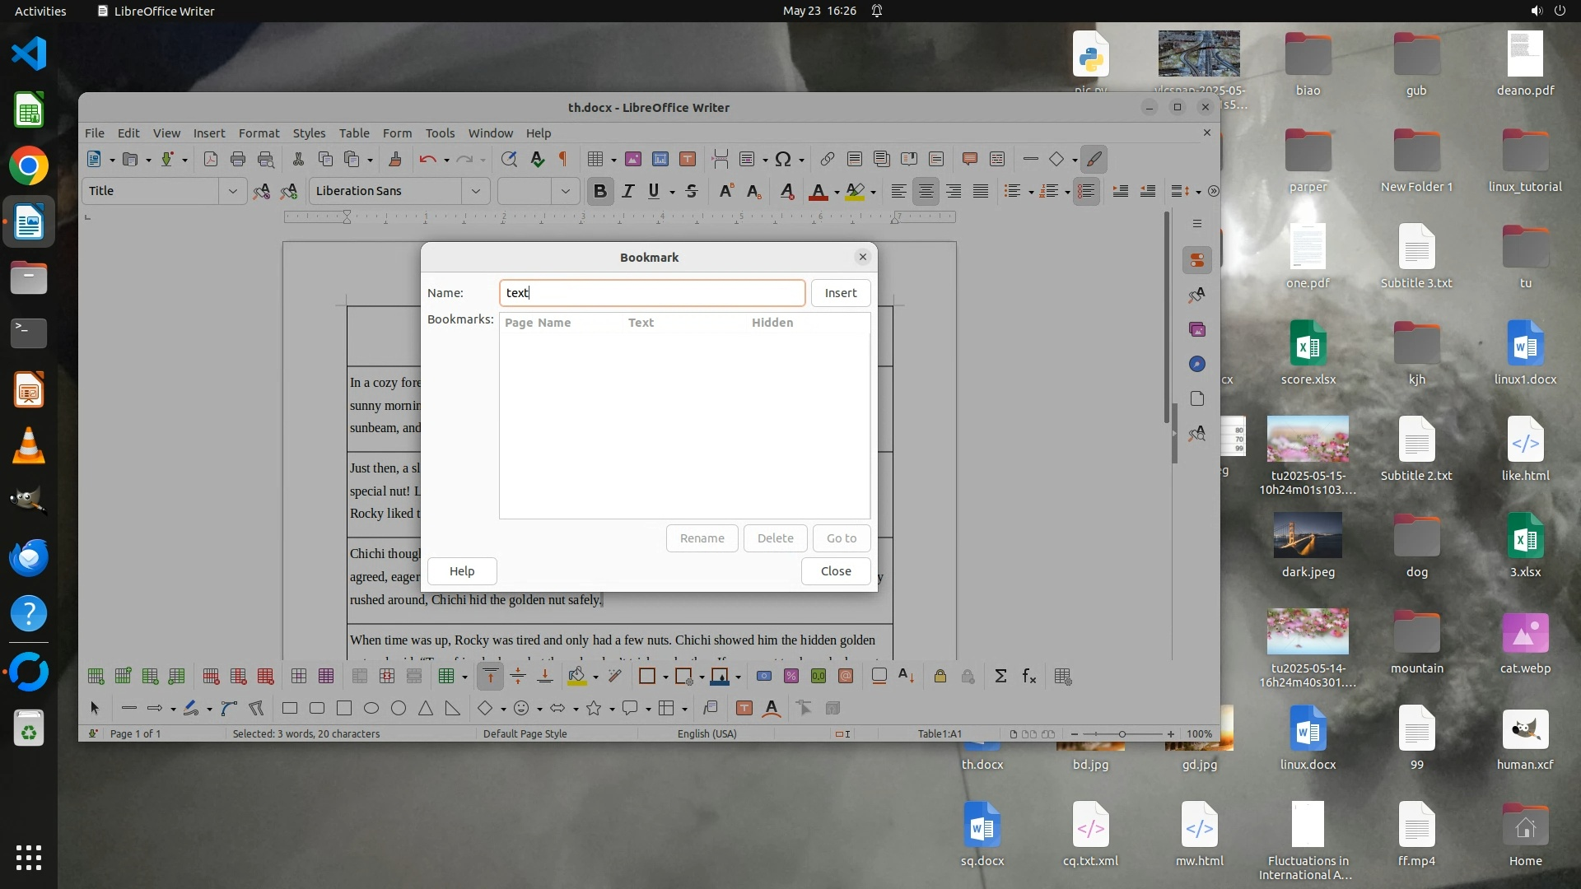Open the Table menu
Screen dimensions: 1581x889
point(353,133)
